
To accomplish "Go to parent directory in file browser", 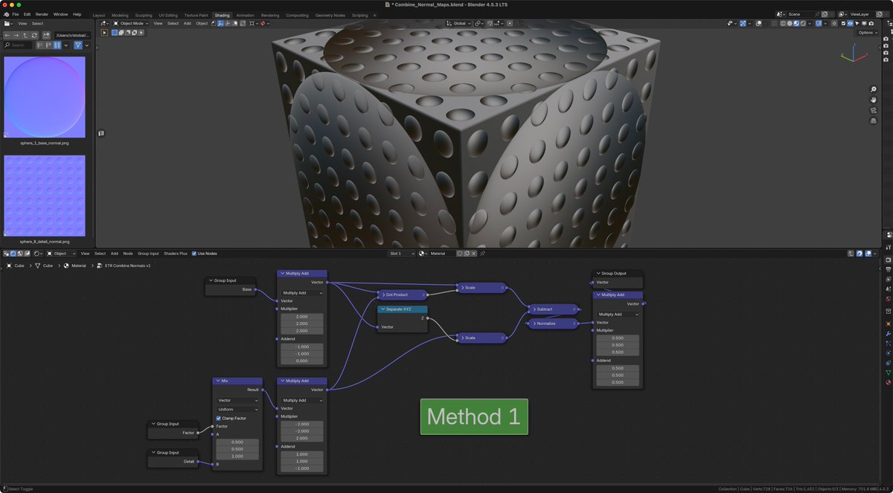I will tap(25, 35).
